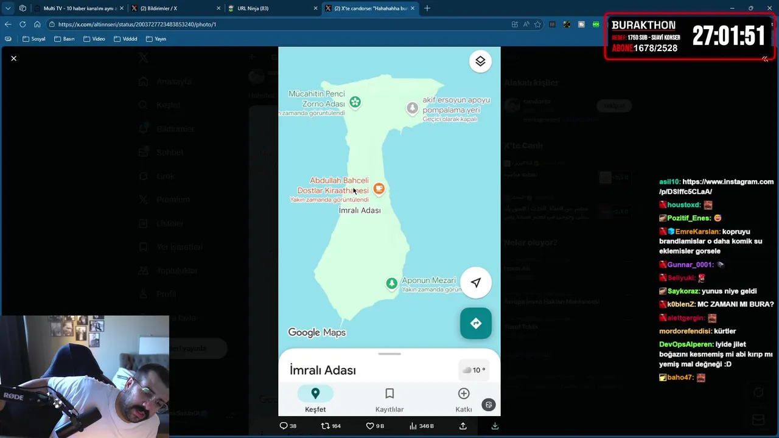Click the green extension icon in the toolbar

[596, 24]
